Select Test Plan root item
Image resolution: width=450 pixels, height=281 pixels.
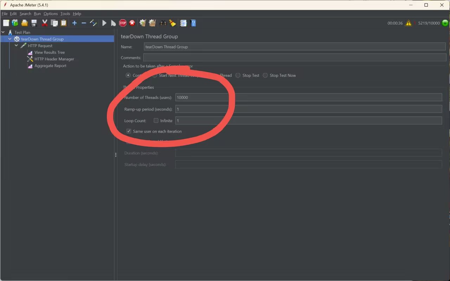pos(22,32)
